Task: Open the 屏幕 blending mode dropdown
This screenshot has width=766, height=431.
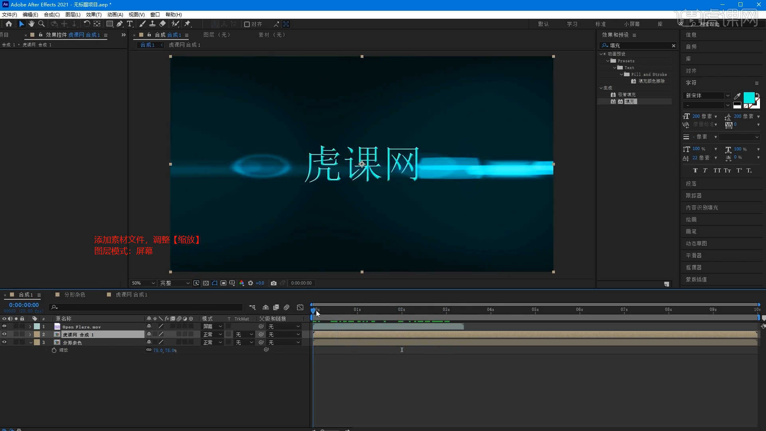Action: pos(212,326)
